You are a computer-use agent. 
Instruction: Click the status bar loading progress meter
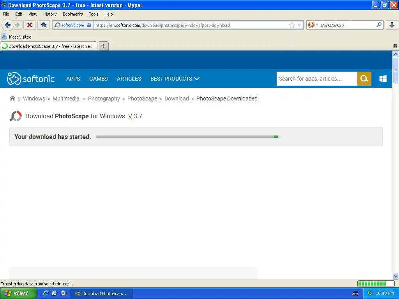pyautogui.click(x=376, y=283)
